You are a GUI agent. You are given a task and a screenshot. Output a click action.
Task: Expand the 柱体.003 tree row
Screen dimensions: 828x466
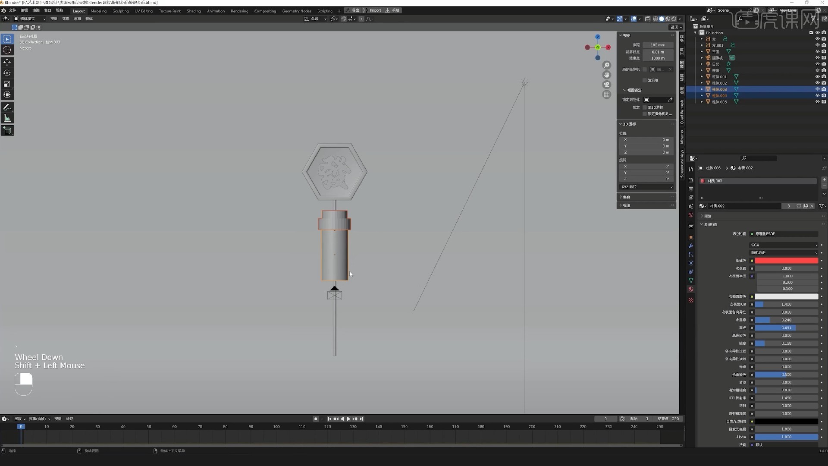tap(702, 89)
